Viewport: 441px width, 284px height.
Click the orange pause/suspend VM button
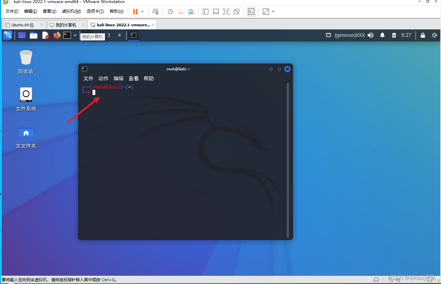click(135, 12)
